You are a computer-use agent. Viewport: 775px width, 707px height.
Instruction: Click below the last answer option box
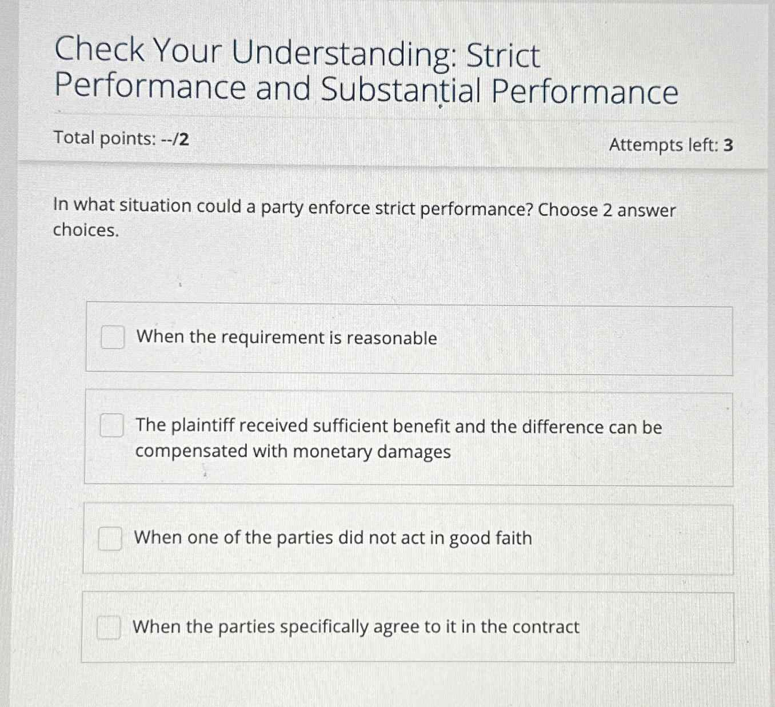(x=400, y=685)
